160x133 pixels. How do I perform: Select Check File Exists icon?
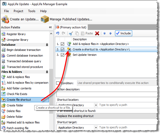point(3,94)
